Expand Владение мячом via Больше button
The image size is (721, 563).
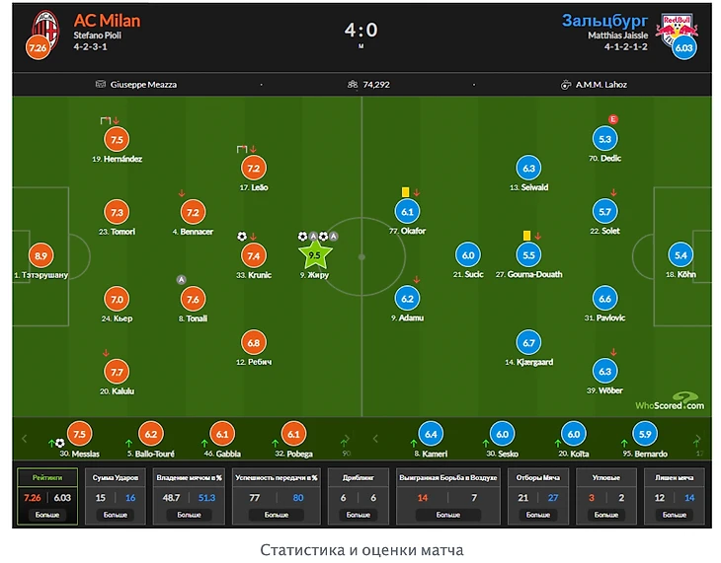tap(187, 515)
